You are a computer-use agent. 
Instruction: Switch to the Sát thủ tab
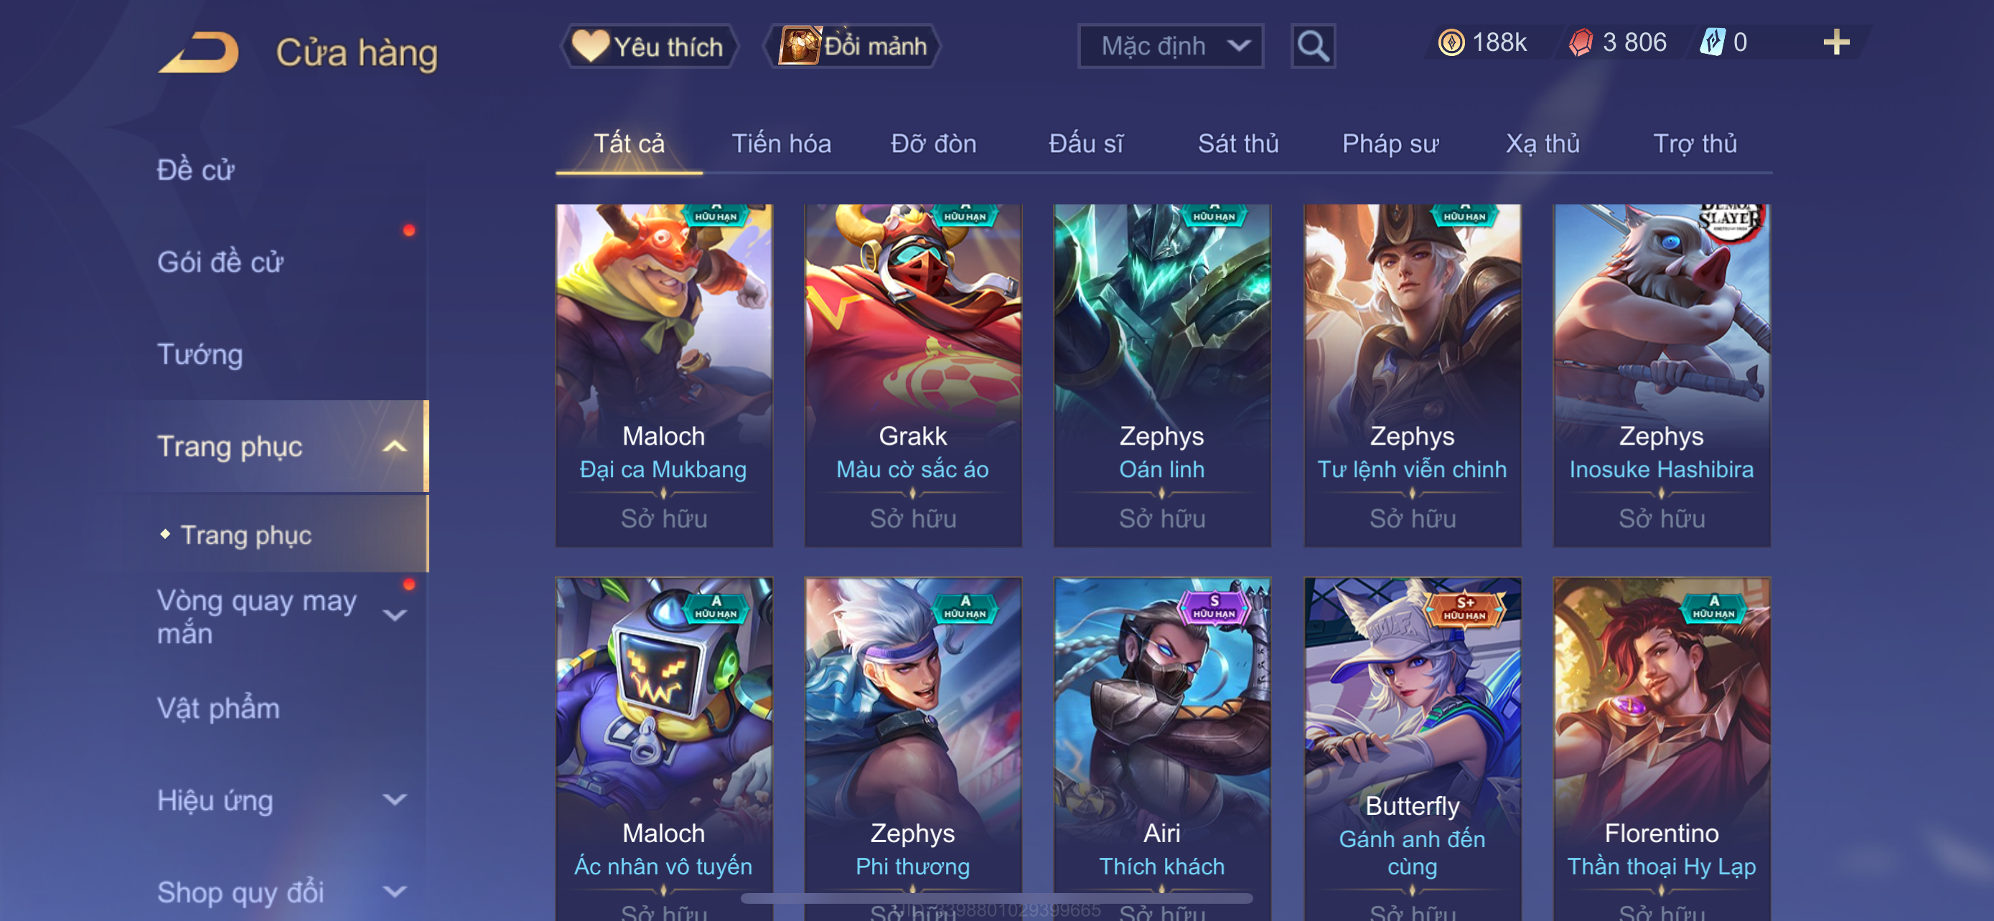(x=1237, y=143)
